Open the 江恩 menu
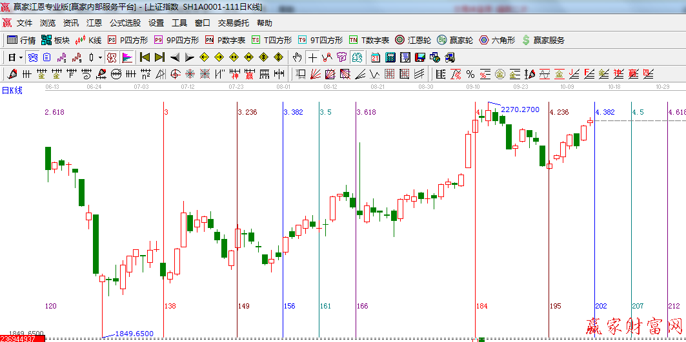The width and height of the screenshot is (686, 342). pos(94,23)
